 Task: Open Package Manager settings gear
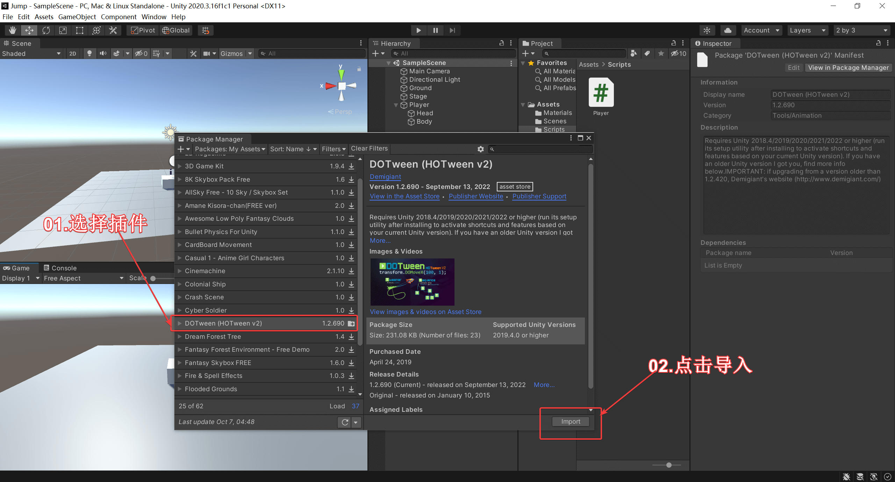481,149
